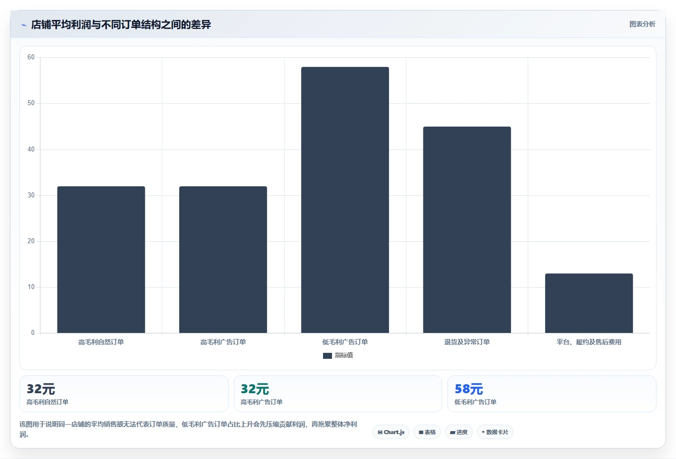
Task: Open the 32元 高毛利自然订单 card
Action: pyautogui.click(x=124, y=394)
